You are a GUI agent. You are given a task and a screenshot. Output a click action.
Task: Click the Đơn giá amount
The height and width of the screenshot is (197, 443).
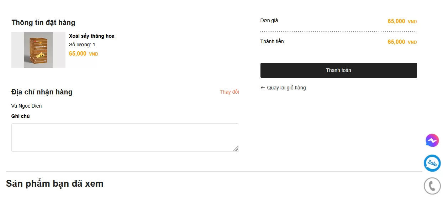402,21
